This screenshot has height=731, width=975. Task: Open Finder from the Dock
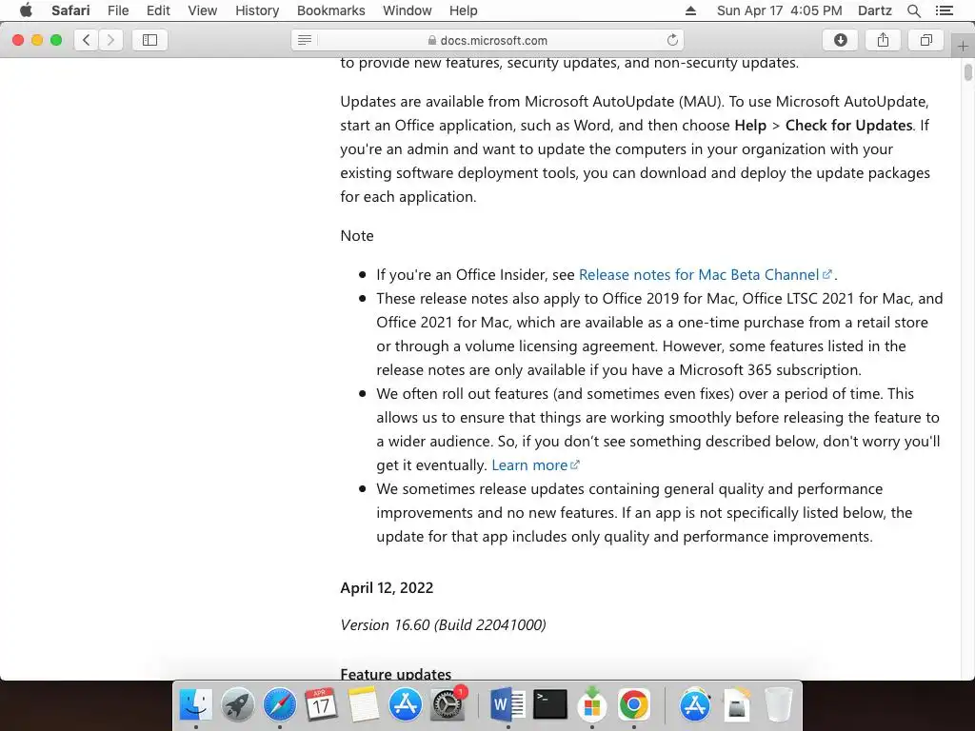196,705
